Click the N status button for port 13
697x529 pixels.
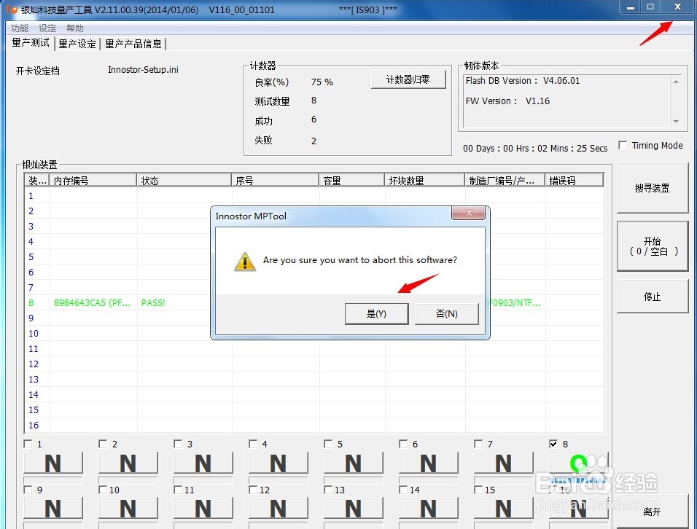(x=354, y=509)
